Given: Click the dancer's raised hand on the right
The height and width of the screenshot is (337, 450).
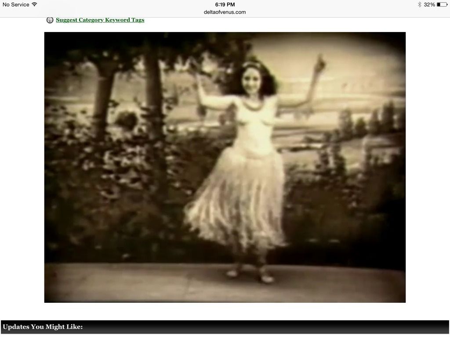Looking at the screenshot, I should point(321,61).
